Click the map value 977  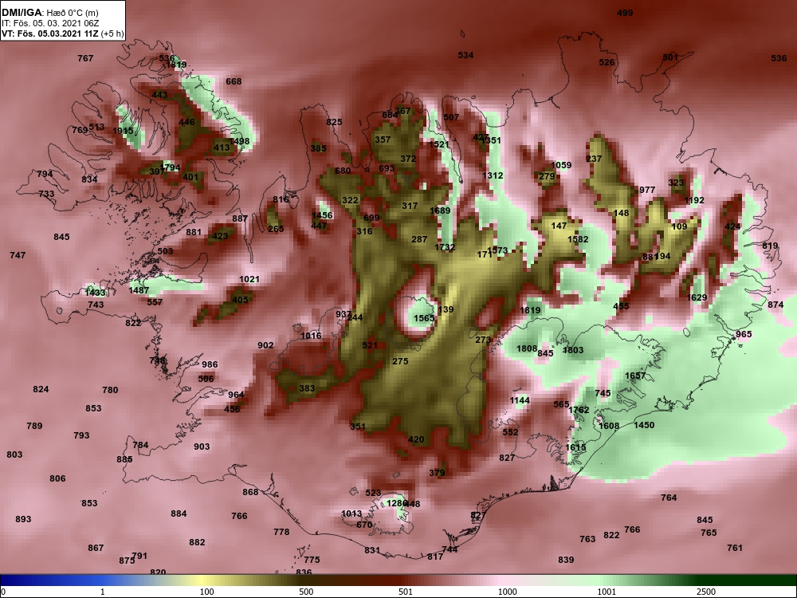[647, 190]
